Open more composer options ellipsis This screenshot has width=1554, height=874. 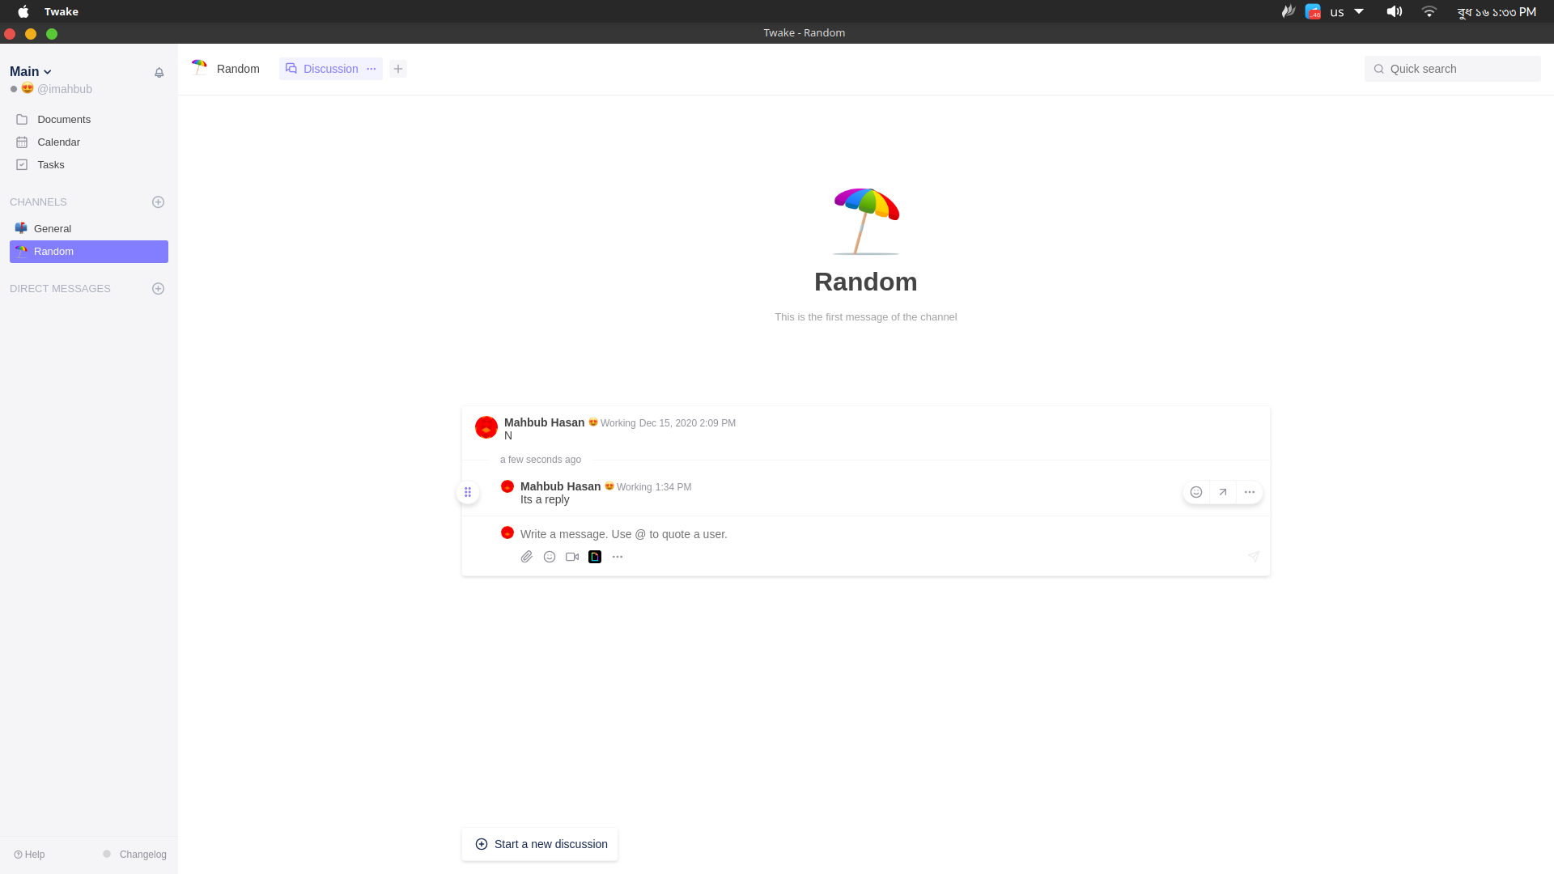pos(618,557)
